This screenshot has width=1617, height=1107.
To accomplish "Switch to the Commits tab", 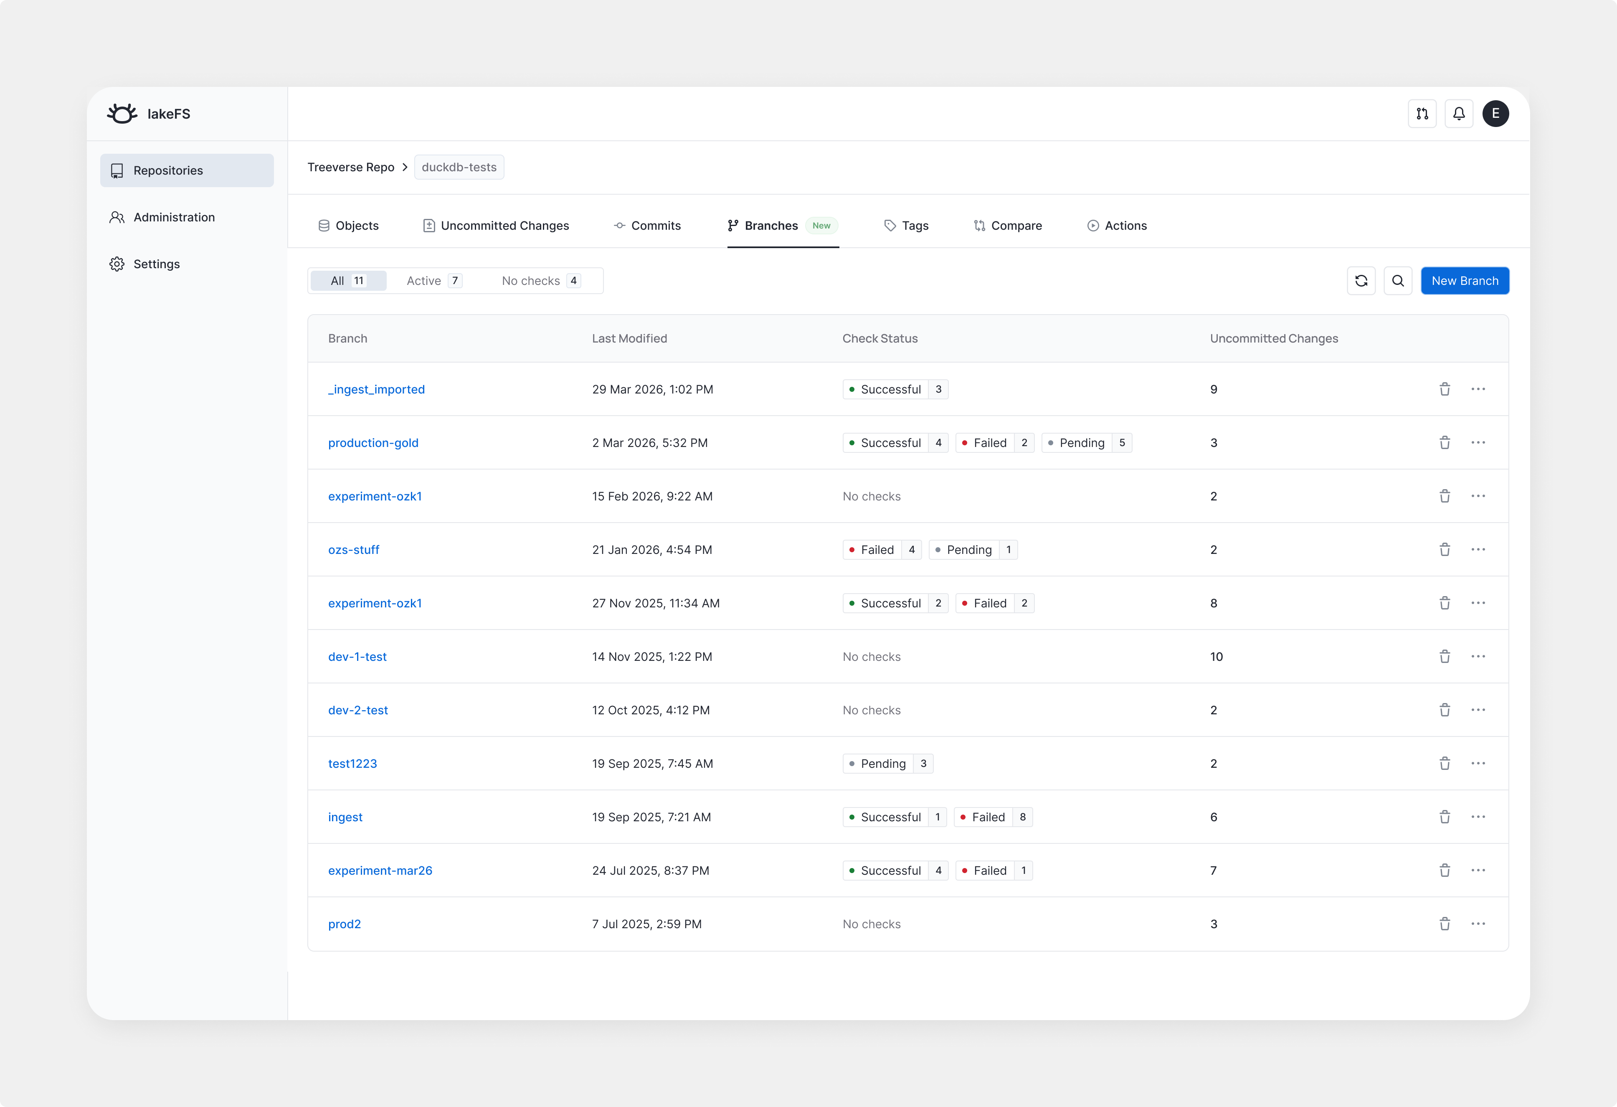I will (647, 226).
